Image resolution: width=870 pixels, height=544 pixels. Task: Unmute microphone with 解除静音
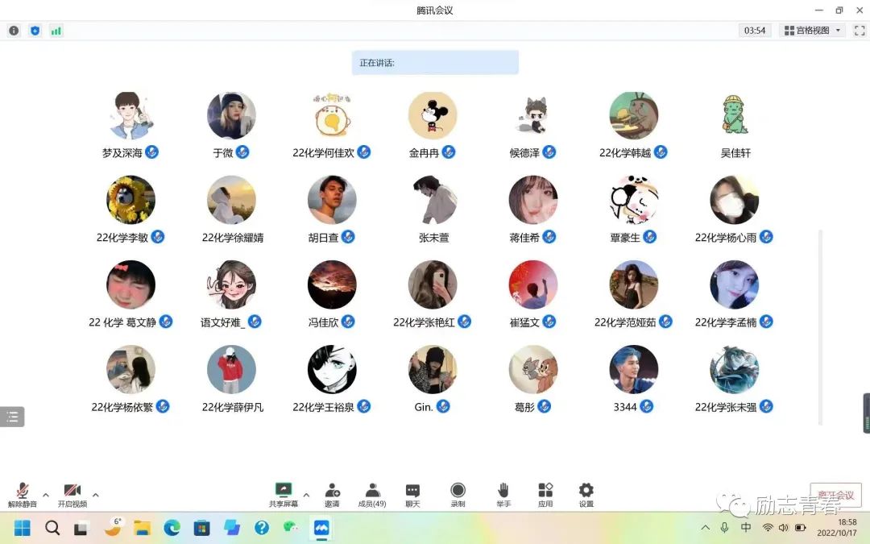point(23,491)
